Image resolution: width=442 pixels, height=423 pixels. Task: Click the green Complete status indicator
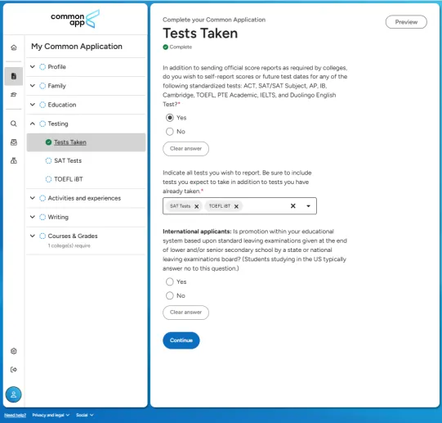[177, 47]
